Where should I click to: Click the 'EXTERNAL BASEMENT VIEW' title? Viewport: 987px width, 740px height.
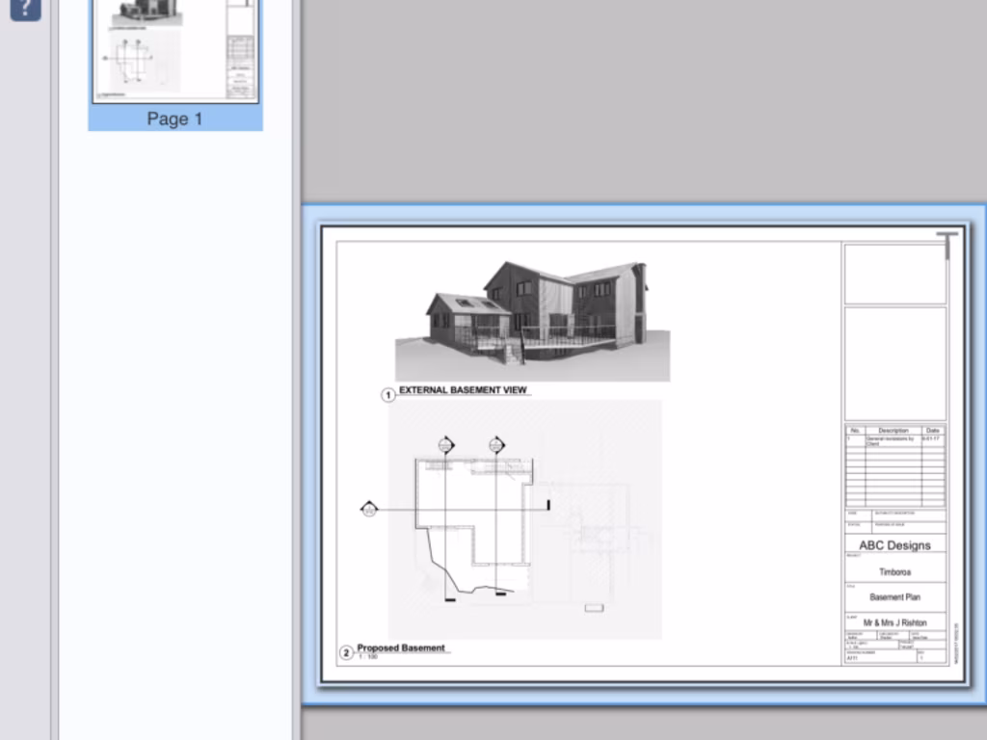[x=463, y=390]
